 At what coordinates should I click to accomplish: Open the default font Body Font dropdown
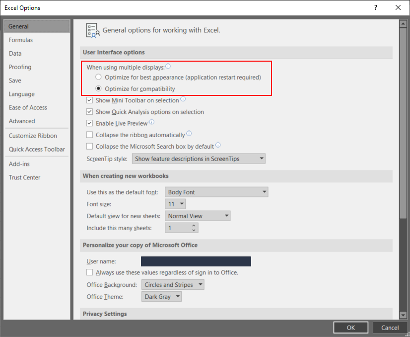click(x=216, y=192)
